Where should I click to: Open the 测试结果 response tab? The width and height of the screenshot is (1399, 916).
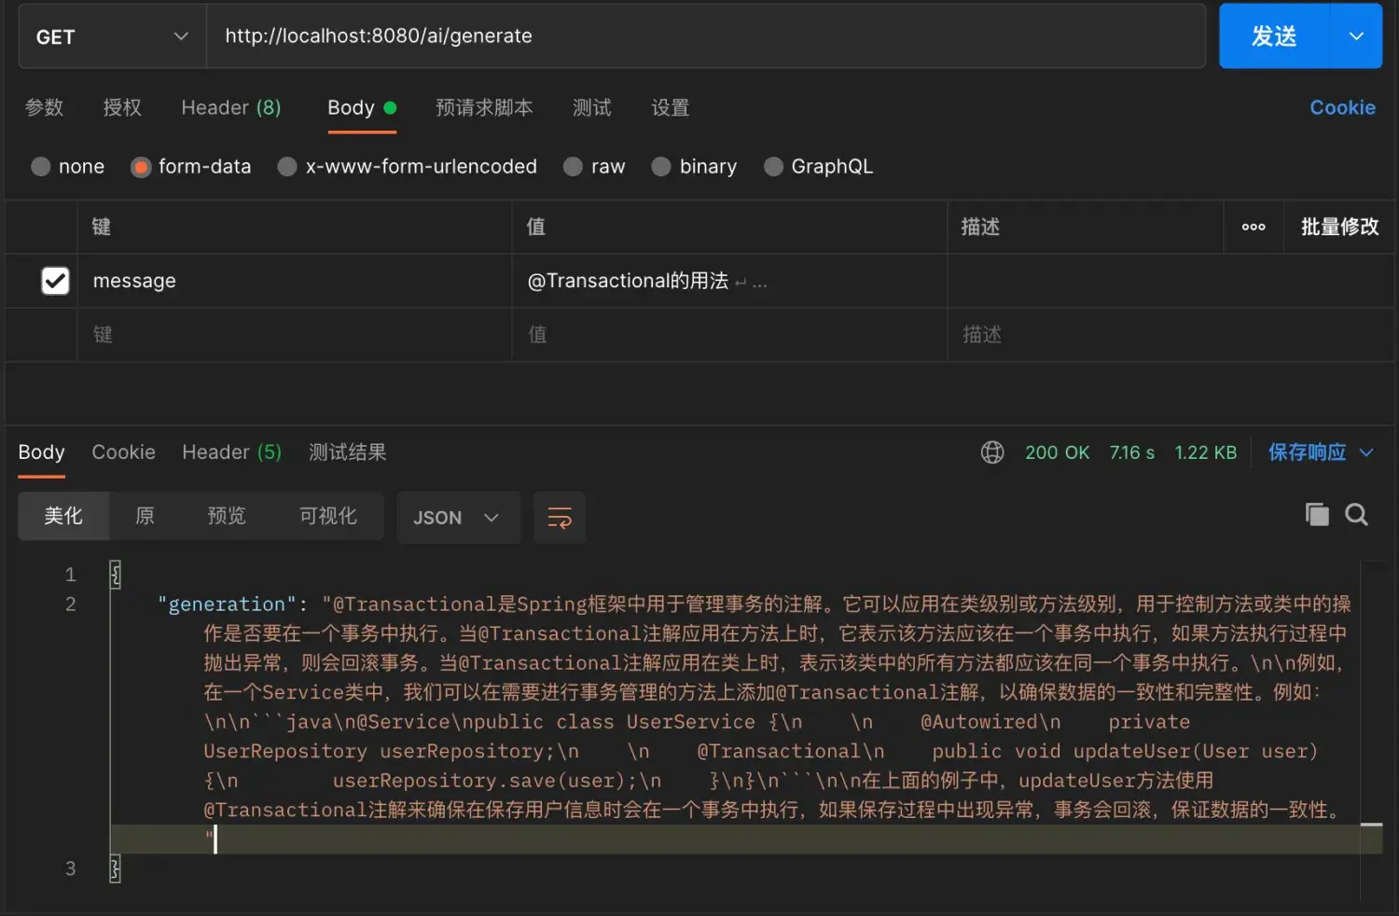click(347, 452)
